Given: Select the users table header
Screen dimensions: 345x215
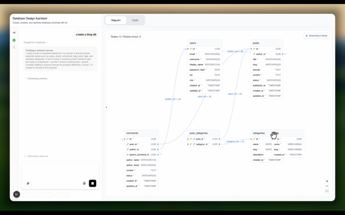Looking at the screenshot, I should 205,43.
